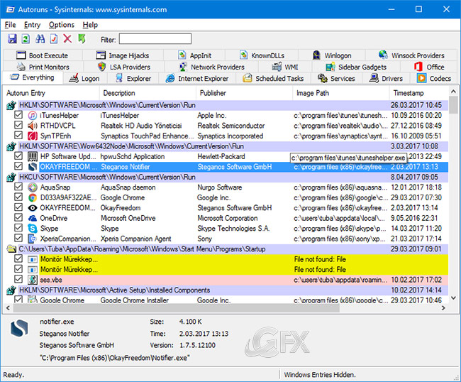Screen dimensions: 461x382
Task: Open the Drivers tab
Action: (386, 79)
